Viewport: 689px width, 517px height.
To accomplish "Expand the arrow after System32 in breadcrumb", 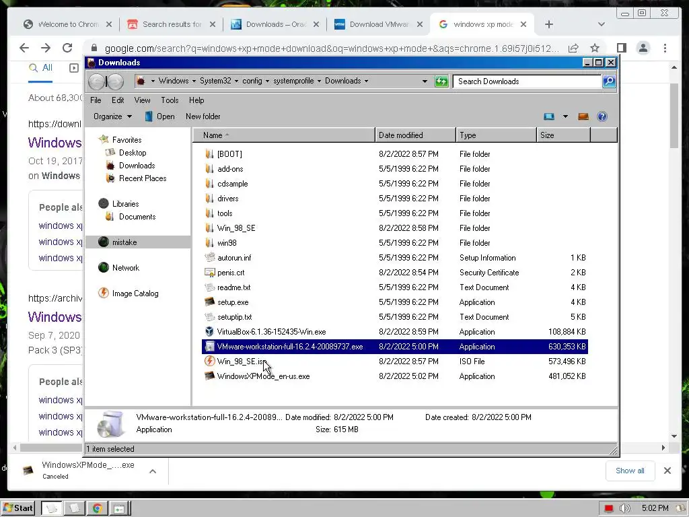I will pos(236,81).
